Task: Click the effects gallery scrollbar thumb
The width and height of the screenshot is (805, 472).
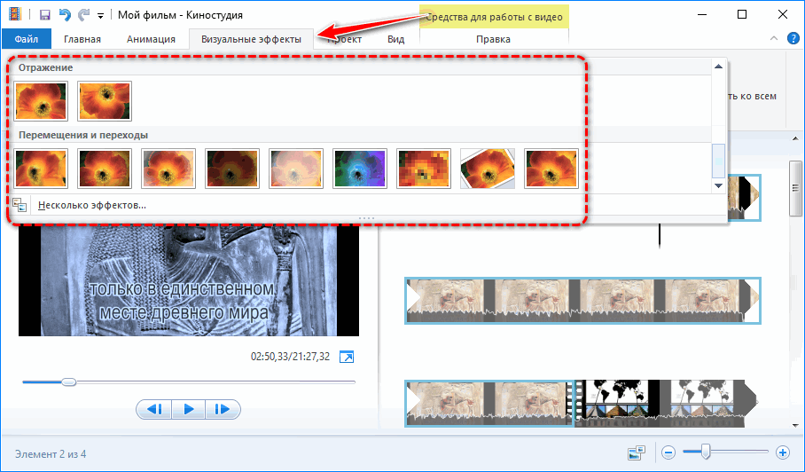Action: click(719, 161)
